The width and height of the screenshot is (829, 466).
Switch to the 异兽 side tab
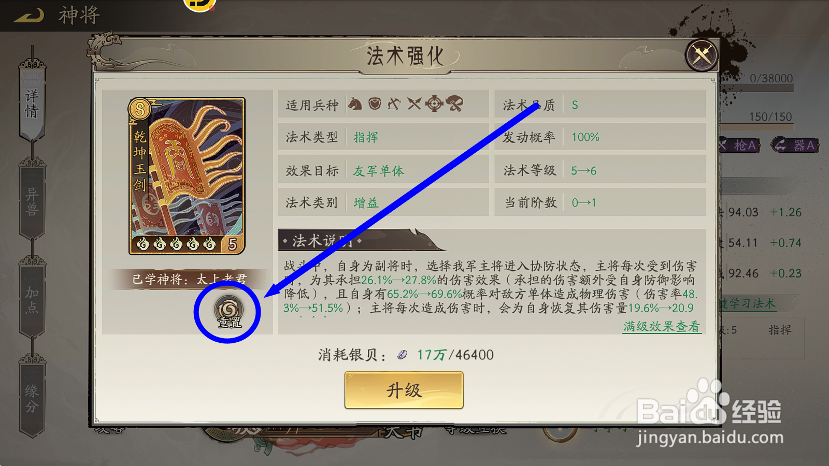32,201
